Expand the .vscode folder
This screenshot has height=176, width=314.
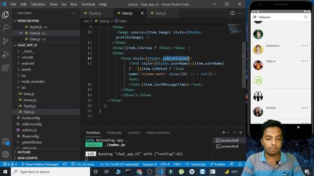pos(27,57)
